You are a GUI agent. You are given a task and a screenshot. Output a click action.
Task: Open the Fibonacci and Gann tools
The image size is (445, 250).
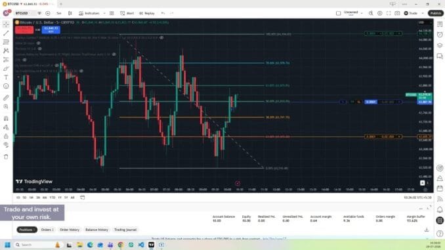click(x=6, y=42)
